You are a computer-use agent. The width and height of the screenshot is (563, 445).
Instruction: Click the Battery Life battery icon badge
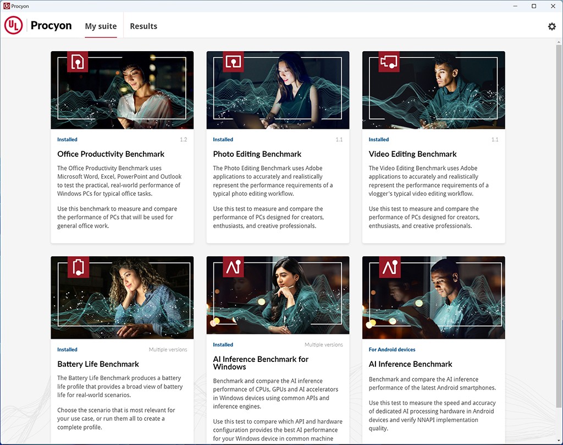[x=78, y=267]
